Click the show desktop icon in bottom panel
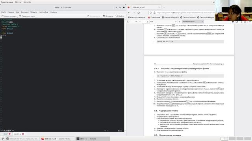The height and width of the screenshot is (141, 252). click(2, 139)
